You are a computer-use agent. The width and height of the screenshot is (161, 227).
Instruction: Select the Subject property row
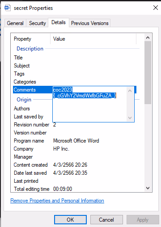[75, 66]
